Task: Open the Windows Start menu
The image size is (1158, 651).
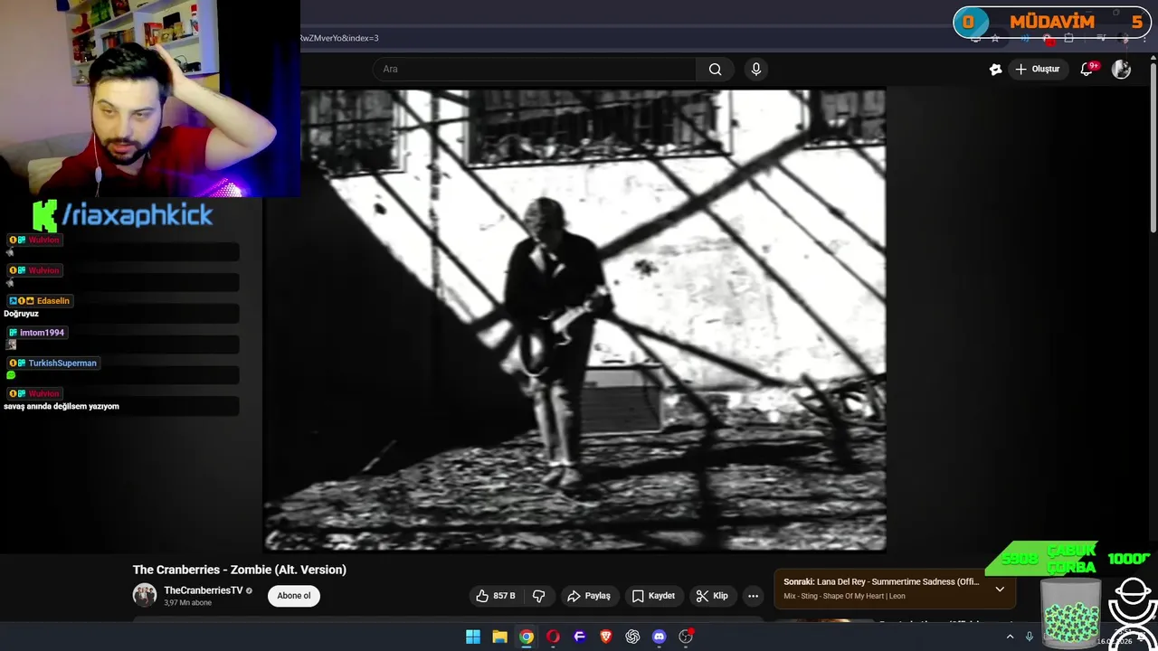Action: coord(473,637)
